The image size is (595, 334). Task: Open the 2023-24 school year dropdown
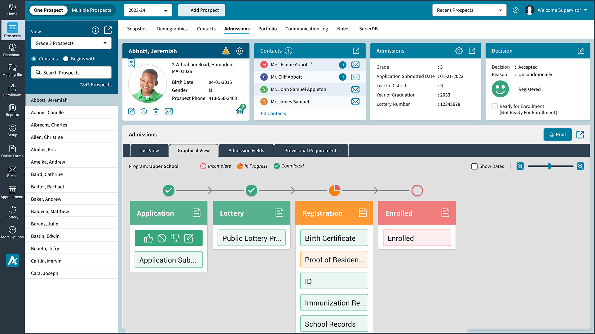click(x=148, y=10)
